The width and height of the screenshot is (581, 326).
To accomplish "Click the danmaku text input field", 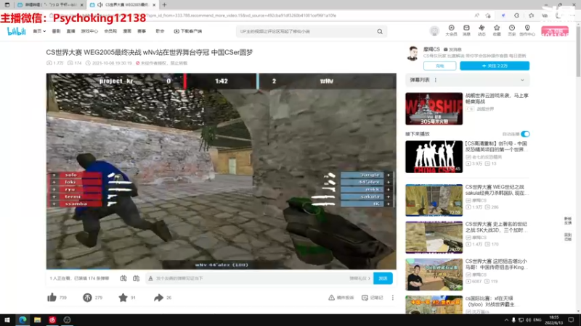I will 246,278.
